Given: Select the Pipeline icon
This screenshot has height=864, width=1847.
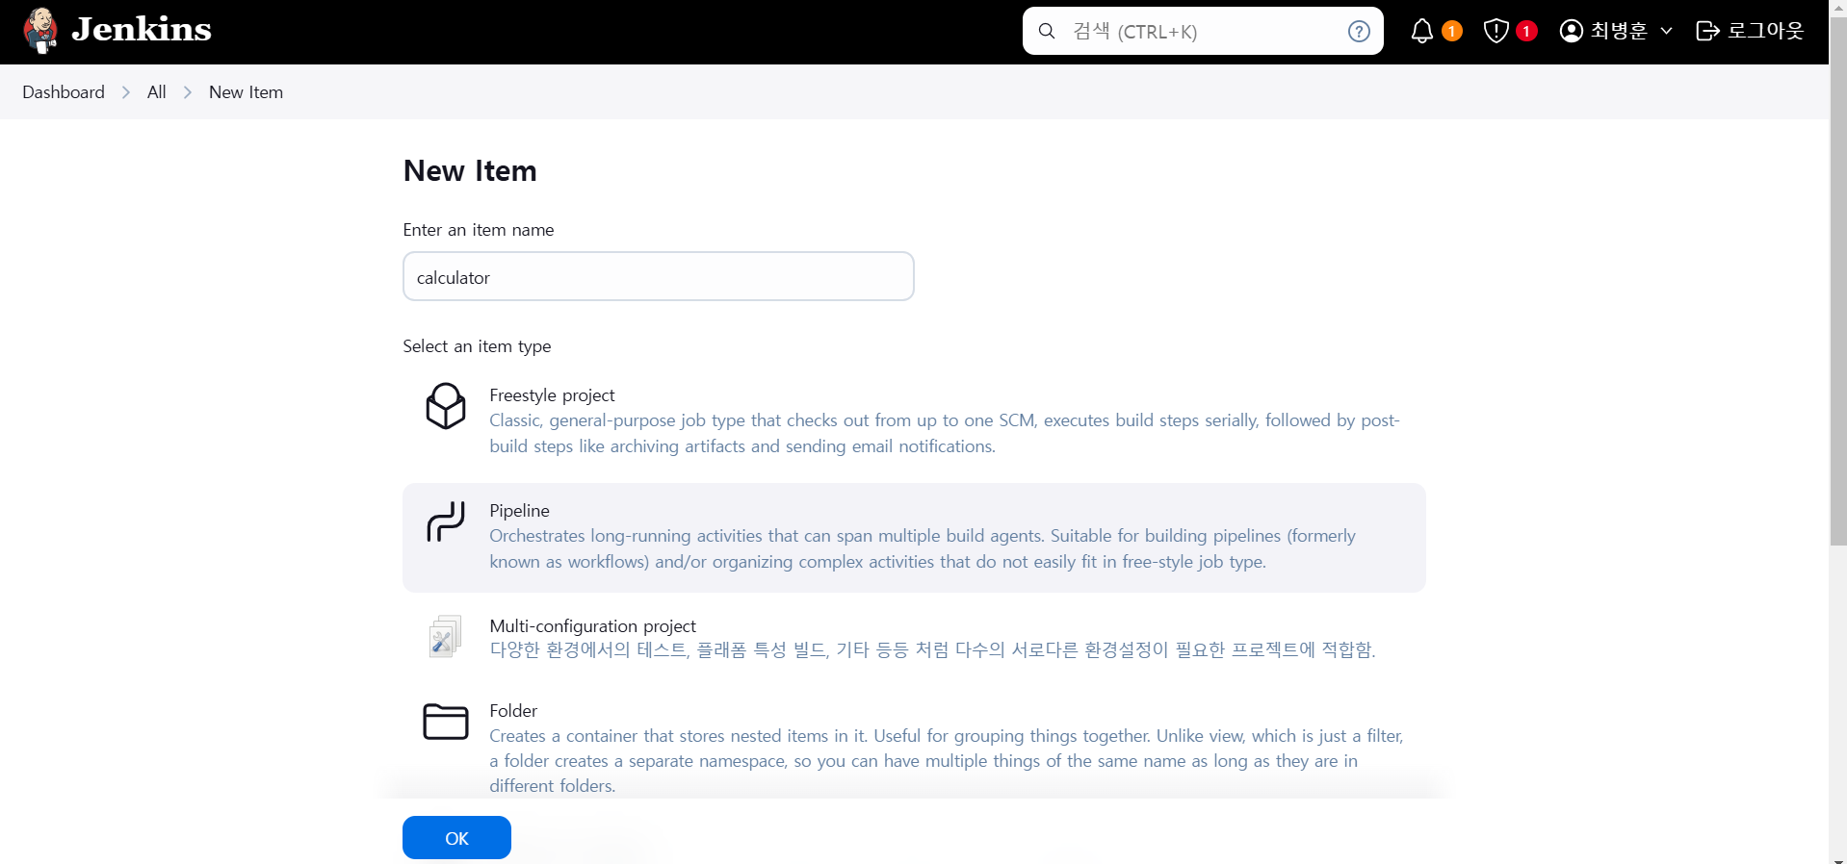Looking at the screenshot, I should pos(446,521).
